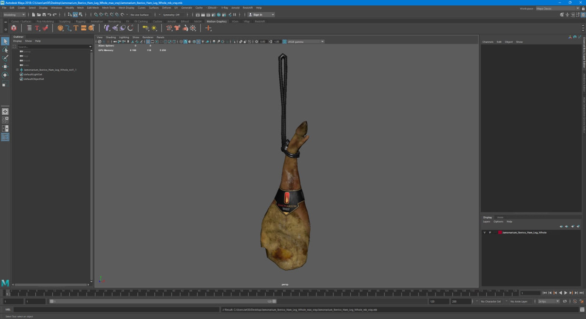Click the orange T polygon type shelf icon
Viewport: 586px width, 319px height.
pos(76,28)
